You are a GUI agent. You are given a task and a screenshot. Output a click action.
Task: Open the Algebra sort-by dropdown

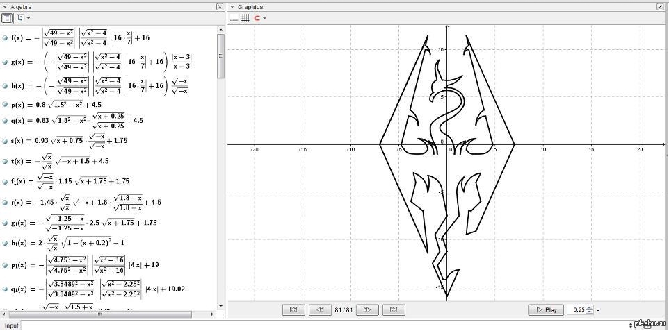[x=23, y=18]
